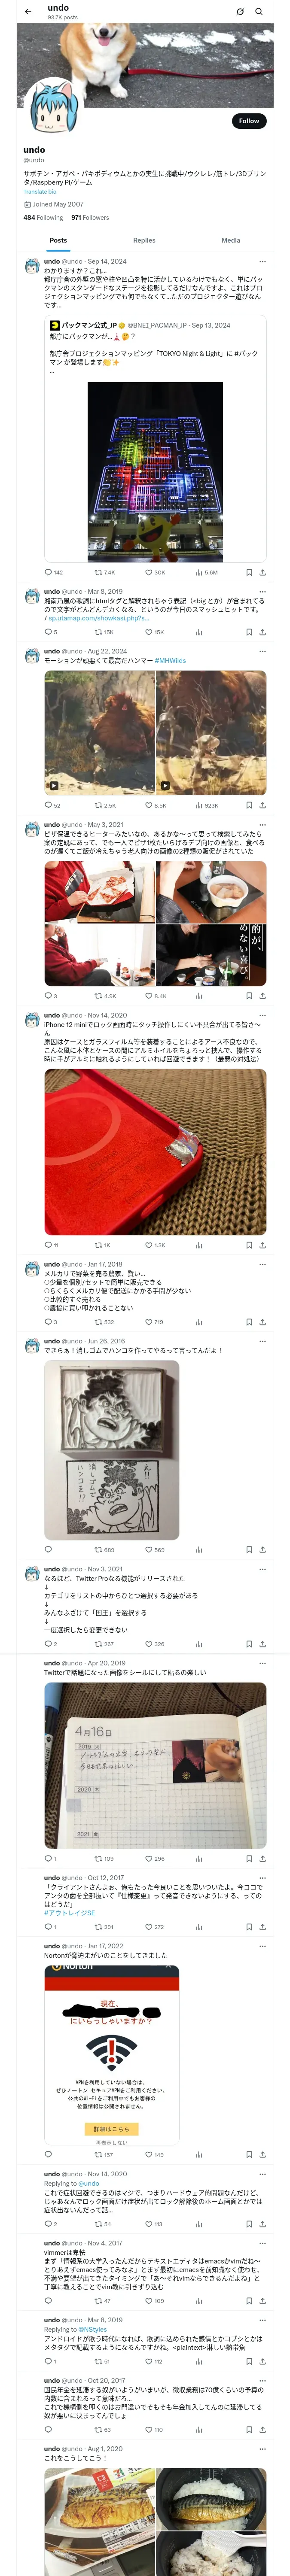The width and height of the screenshot is (290, 2576).
Task: View the 971 Followers list
Action: click(90, 217)
